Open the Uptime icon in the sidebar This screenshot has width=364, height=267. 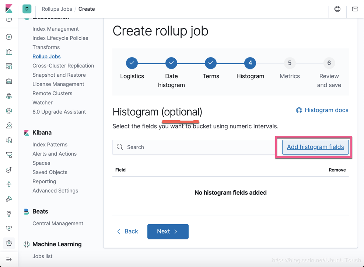9,170
